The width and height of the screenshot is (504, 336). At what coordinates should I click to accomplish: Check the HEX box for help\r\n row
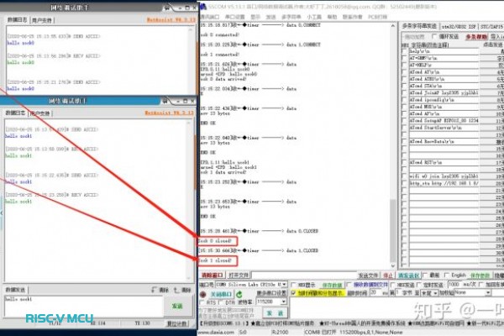coord(404,51)
